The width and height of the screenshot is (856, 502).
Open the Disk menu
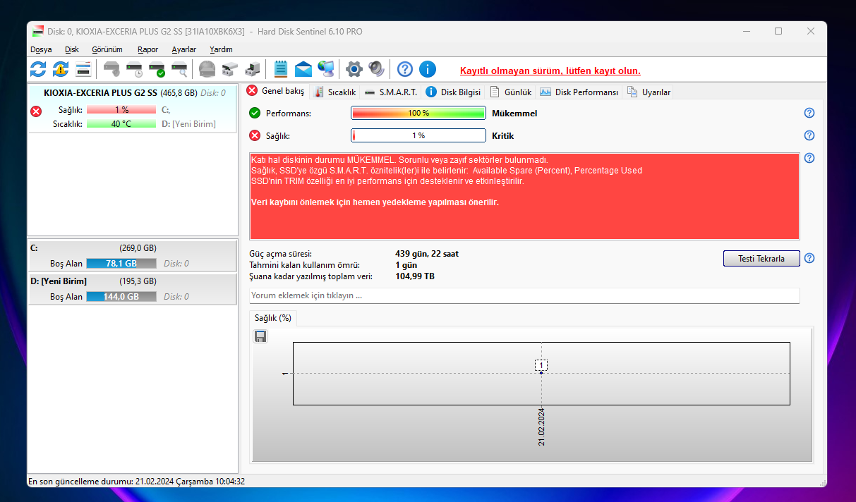click(72, 49)
